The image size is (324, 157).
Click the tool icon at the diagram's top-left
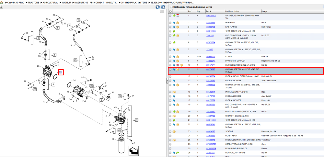(x=1, y=7)
